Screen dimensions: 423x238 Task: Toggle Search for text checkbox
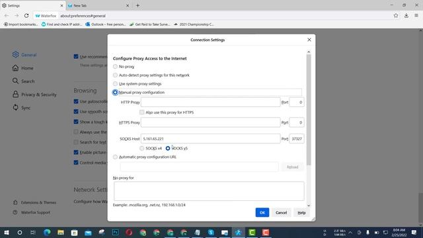click(76, 142)
